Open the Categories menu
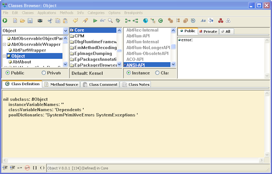The width and height of the screenshot is (272, 174). click(96, 13)
